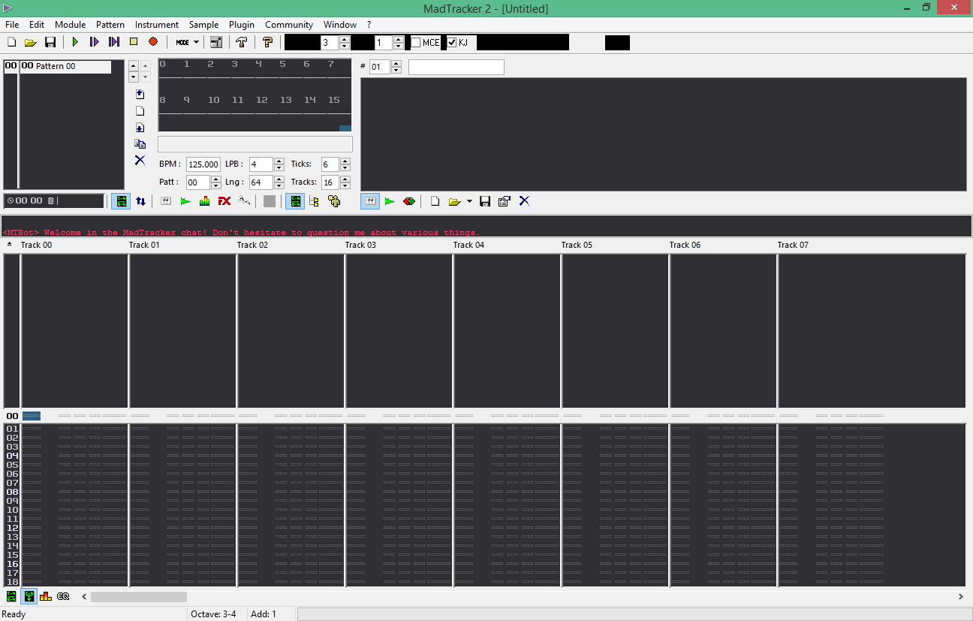Click the blue play pattern button

click(95, 42)
